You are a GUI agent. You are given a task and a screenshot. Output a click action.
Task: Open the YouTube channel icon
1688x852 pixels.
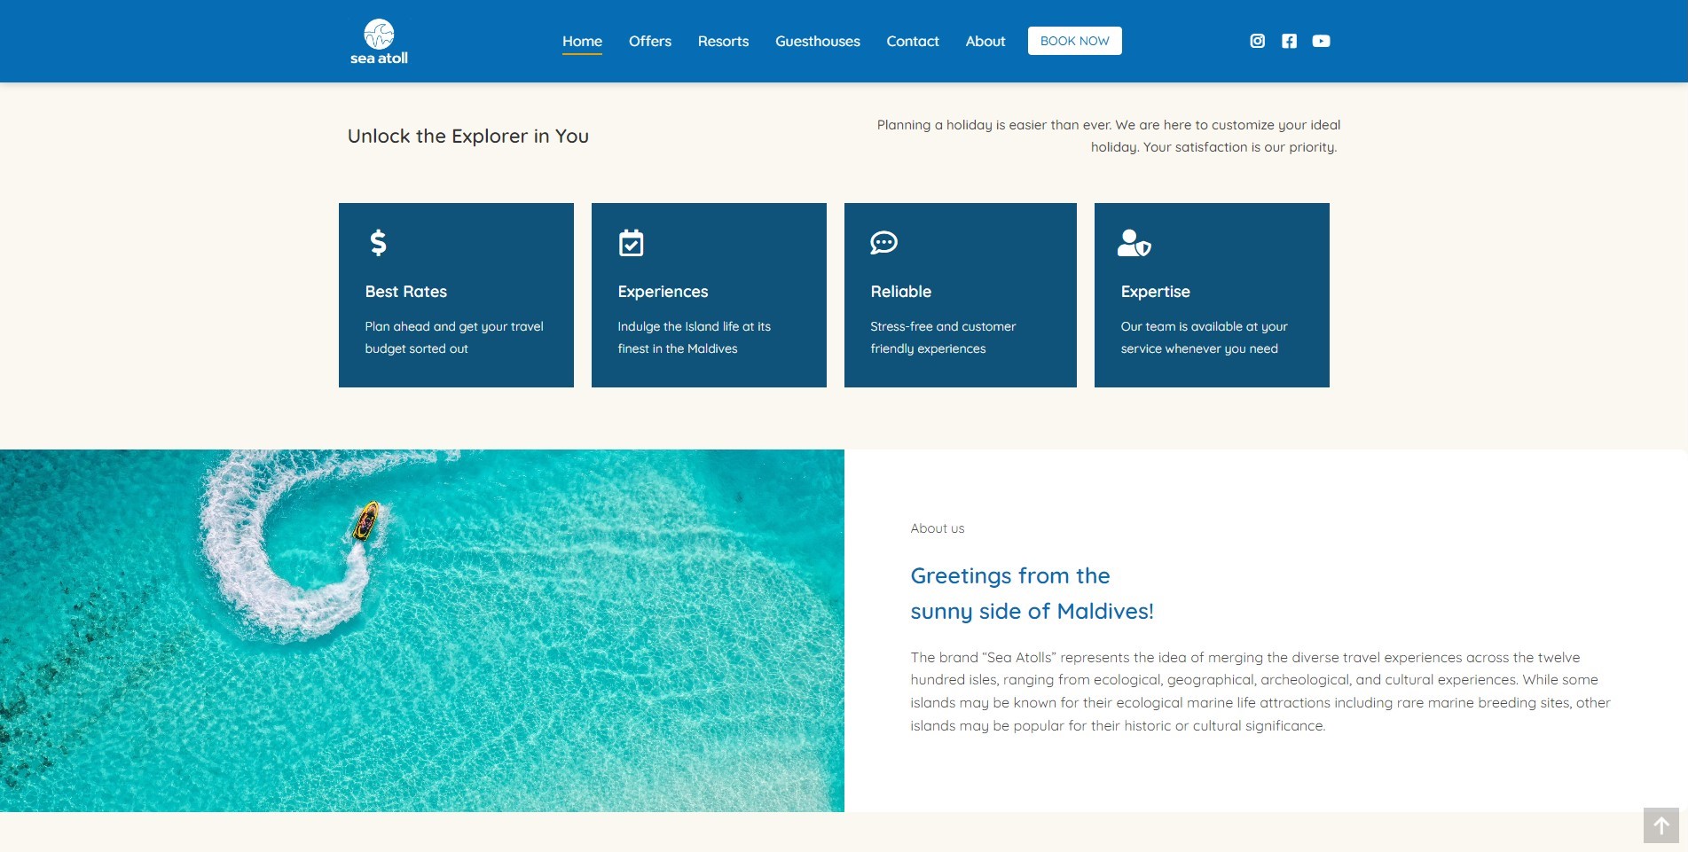(1321, 41)
